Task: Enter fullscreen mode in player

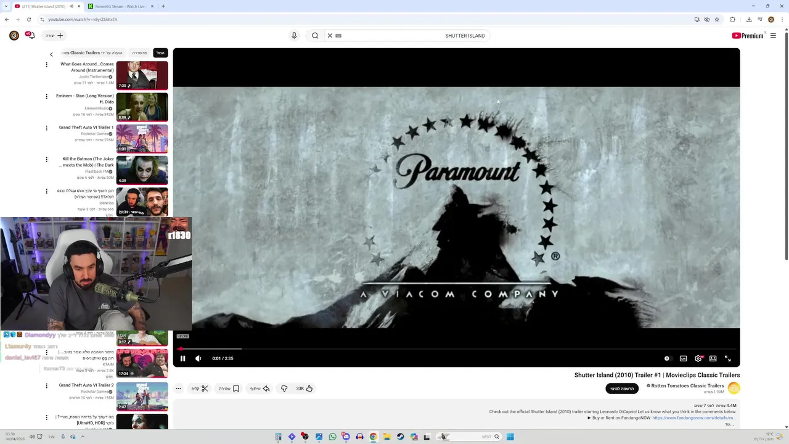Action: pyautogui.click(x=728, y=358)
